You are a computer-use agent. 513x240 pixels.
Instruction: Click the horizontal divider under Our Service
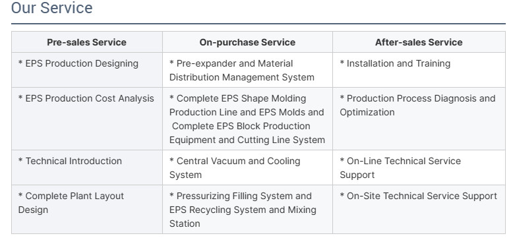pos(258,24)
